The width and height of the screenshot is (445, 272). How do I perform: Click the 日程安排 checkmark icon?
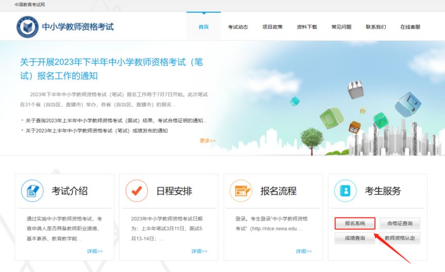(137, 191)
